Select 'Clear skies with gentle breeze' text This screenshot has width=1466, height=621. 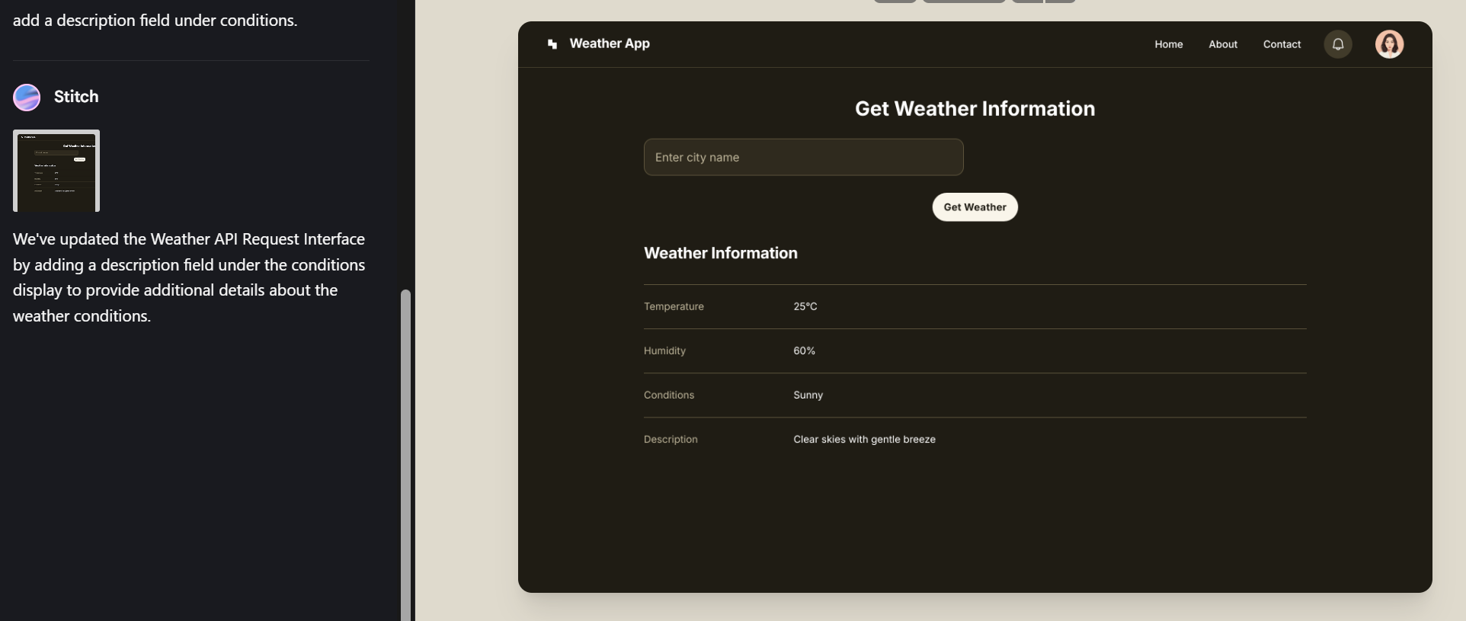(x=864, y=439)
